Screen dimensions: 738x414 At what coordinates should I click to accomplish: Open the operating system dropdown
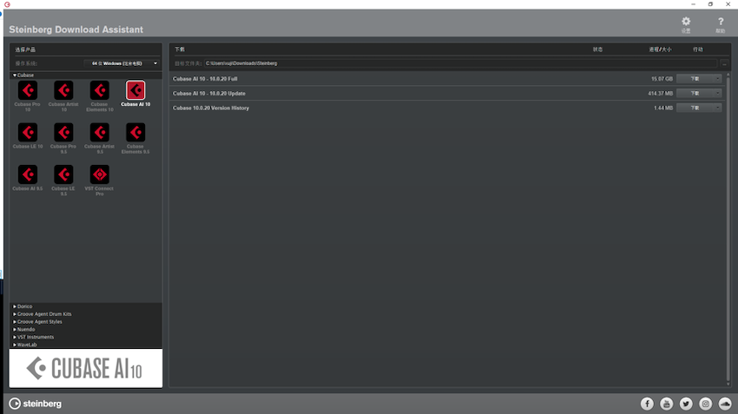click(x=124, y=63)
